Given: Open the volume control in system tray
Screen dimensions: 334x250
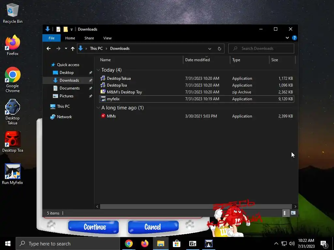Looking at the screenshot, I should [292, 243].
